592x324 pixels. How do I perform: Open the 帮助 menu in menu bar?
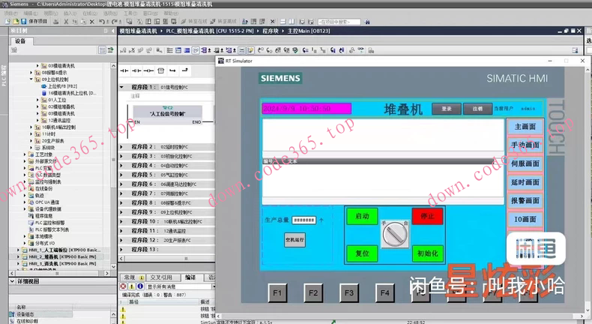tap(170, 13)
